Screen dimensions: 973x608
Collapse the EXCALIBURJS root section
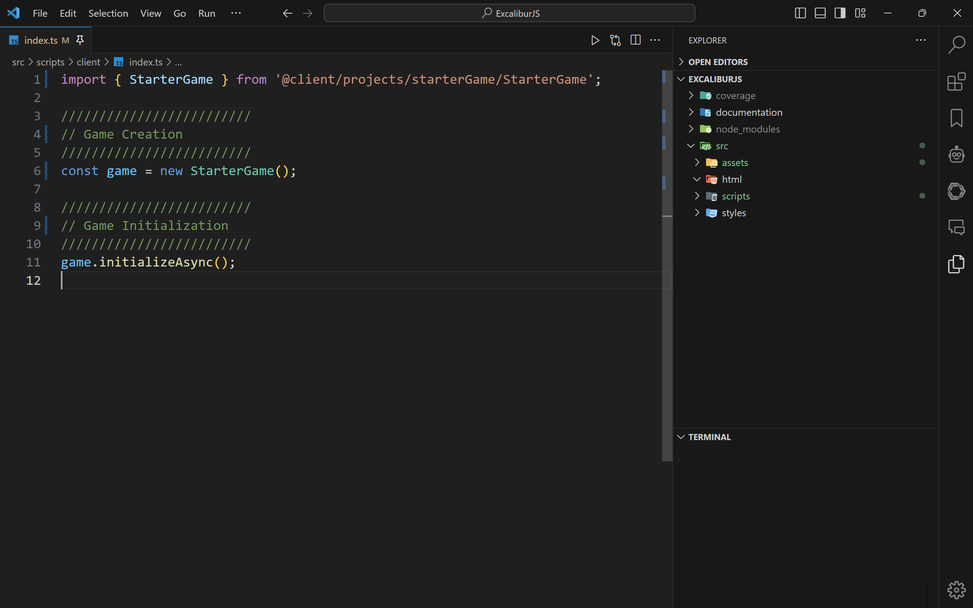pyautogui.click(x=806, y=79)
